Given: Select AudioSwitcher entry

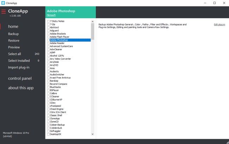Looking at the screenshot, I should click(57, 74).
